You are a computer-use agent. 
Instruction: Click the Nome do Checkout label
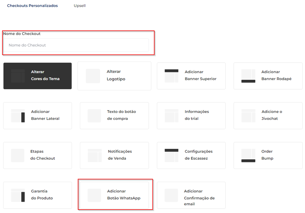[22, 34]
